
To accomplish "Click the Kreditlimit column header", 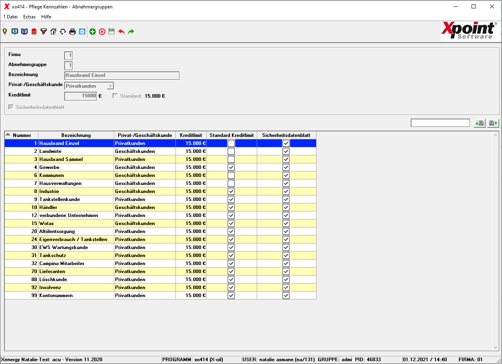I will [x=191, y=135].
